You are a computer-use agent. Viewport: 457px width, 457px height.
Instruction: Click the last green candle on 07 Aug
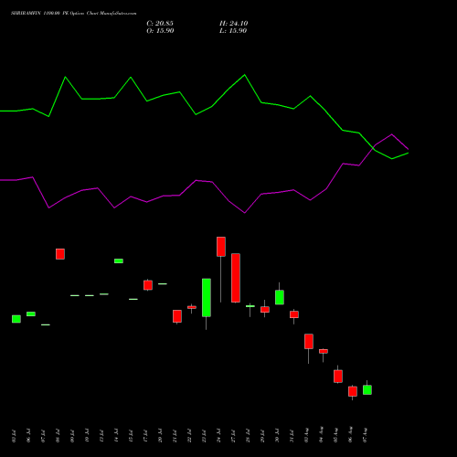pos(367,390)
